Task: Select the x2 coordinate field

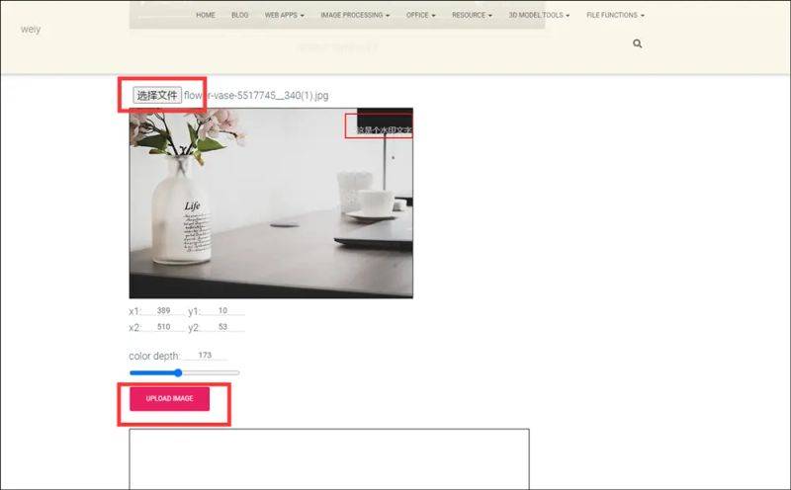Action: (x=164, y=327)
